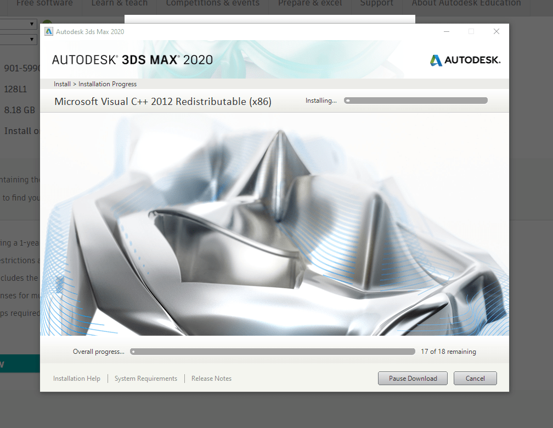The image size is (553, 428).
Task: Close the Autodesk 3ds Max installer window
Action: click(x=496, y=31)
